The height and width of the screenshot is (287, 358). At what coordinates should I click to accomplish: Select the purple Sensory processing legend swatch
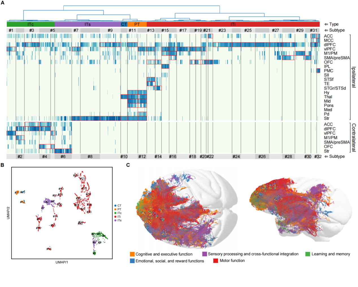(205, 254)
